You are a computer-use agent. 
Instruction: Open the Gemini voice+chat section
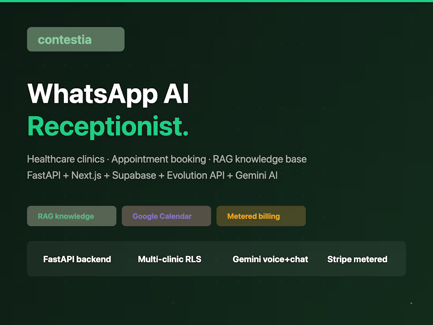270,259
